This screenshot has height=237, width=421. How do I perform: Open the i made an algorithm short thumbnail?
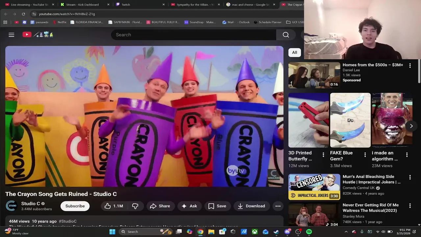(x=392, y=120)
